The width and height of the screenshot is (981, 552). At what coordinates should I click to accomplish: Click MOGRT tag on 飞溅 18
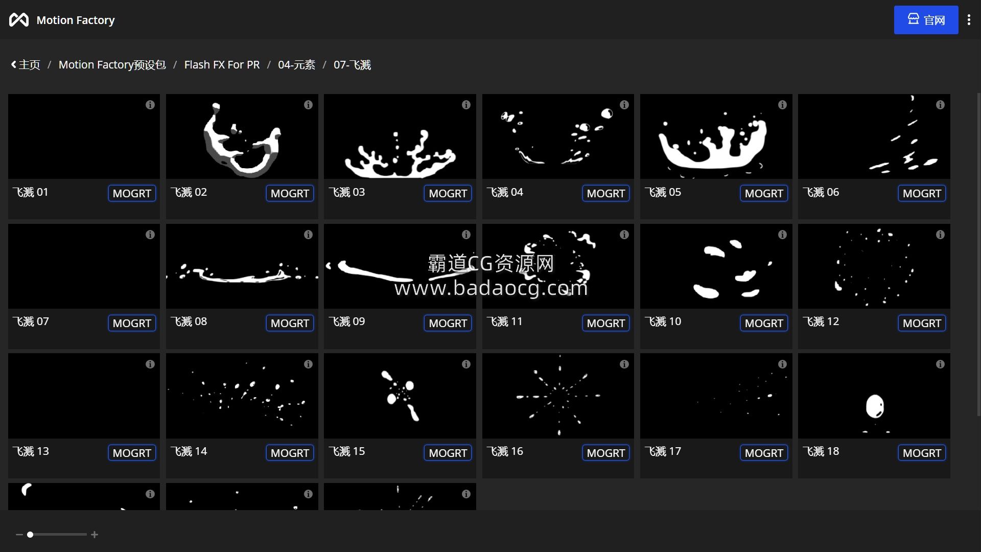922,453
